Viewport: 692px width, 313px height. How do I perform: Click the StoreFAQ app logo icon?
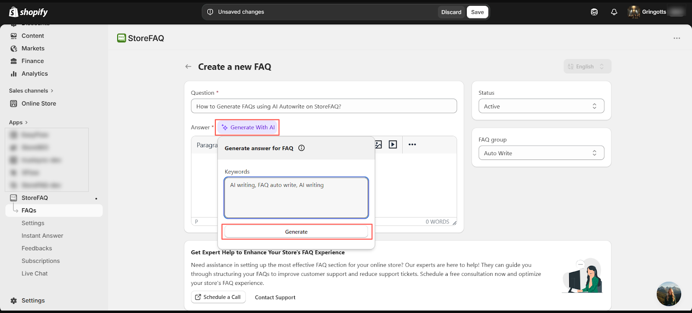point(122,38)
